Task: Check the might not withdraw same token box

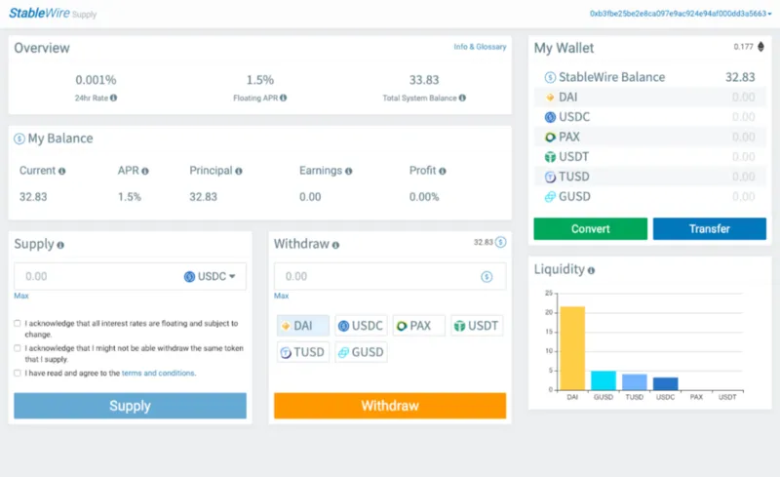Action: pyautogui.click(x=18, y=348)
